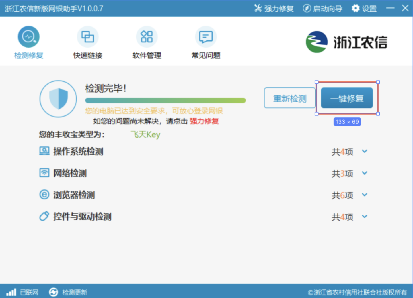
Task: Click the 检测更新 refresh icon
Action: [x=53, y=292]
